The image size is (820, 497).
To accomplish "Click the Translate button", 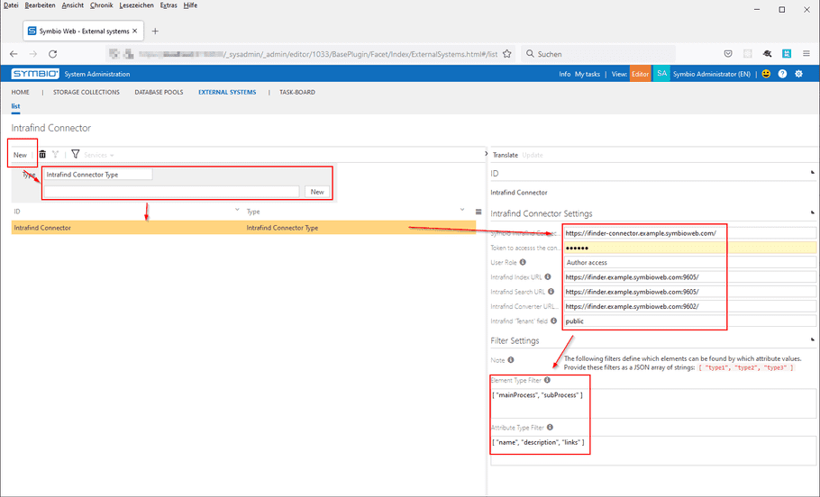I will coord(506,155).
